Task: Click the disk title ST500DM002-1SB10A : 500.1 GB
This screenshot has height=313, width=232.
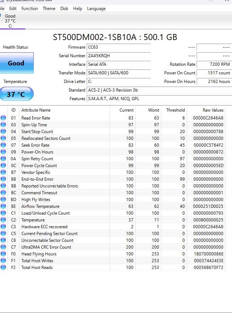Action: pyautogui.click(x=115, y=37)
